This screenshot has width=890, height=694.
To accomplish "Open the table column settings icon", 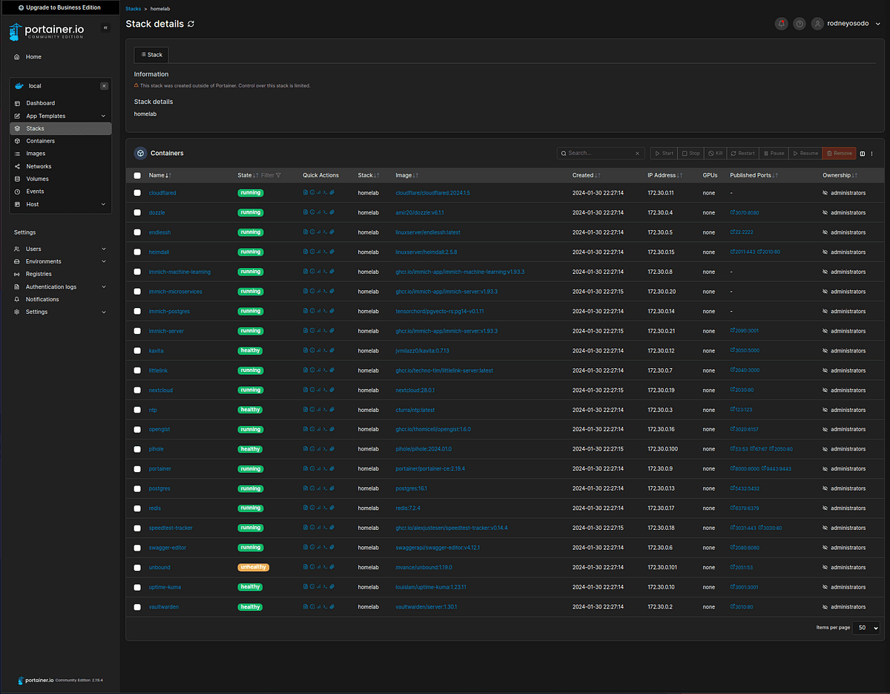I will tap(863, 154).
